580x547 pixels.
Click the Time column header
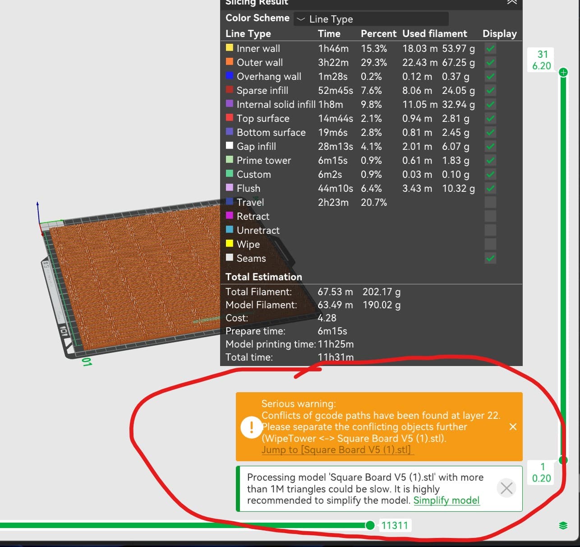(x=329, y=33)
